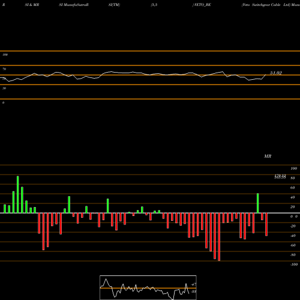This screenshot has width=300, height=300.
Task: Click the overlapping price values near 80
Action: tap(280, 176)
